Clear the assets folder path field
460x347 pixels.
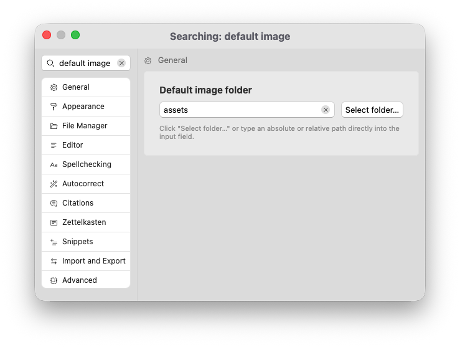point(326,110)
